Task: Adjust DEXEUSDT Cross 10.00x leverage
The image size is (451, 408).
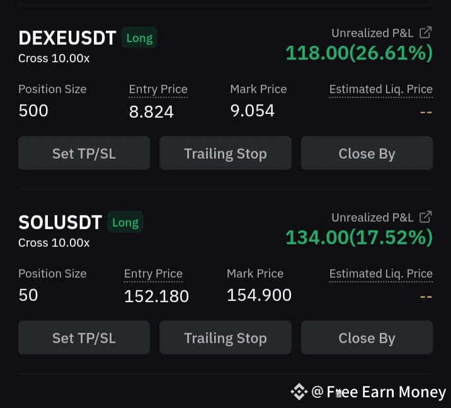Action: (x=54, y=59)
